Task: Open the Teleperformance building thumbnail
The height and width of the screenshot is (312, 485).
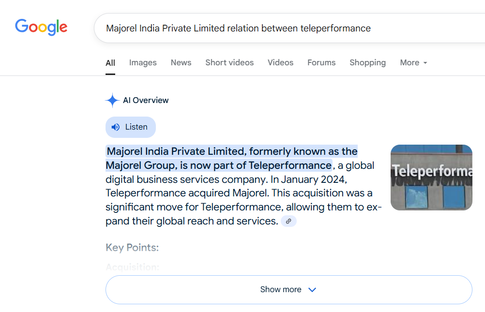Action: 431,178
